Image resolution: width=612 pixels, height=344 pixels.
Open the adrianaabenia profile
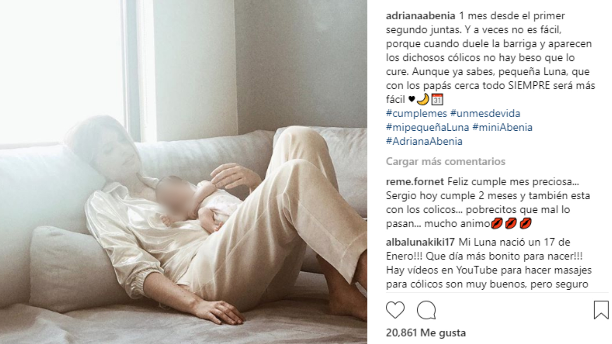click(420, 16)
